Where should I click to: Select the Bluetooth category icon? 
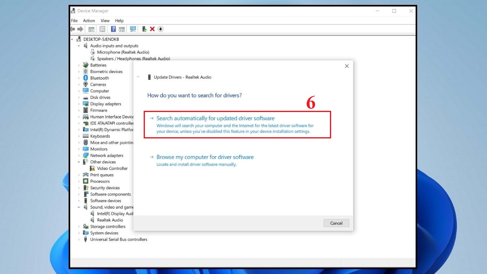click(86, 78)
